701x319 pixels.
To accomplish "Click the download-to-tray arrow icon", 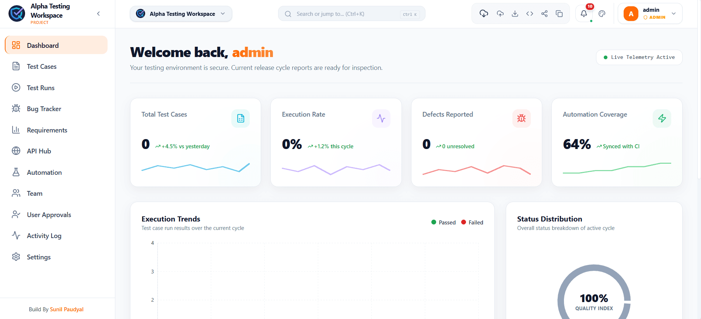I will (515, 14).
